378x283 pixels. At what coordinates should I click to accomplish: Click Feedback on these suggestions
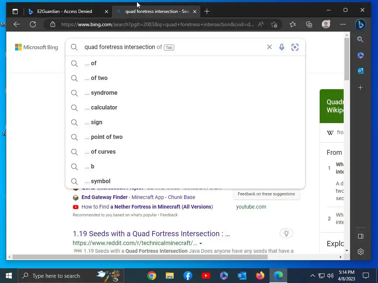[x=266, y=194]
